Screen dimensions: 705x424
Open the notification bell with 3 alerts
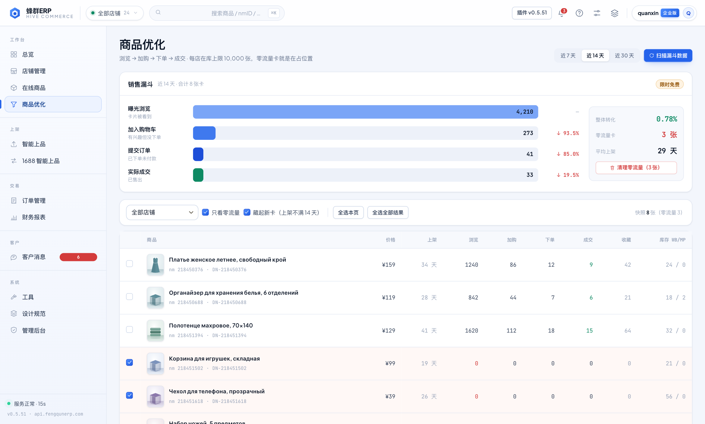click(562, 13)
